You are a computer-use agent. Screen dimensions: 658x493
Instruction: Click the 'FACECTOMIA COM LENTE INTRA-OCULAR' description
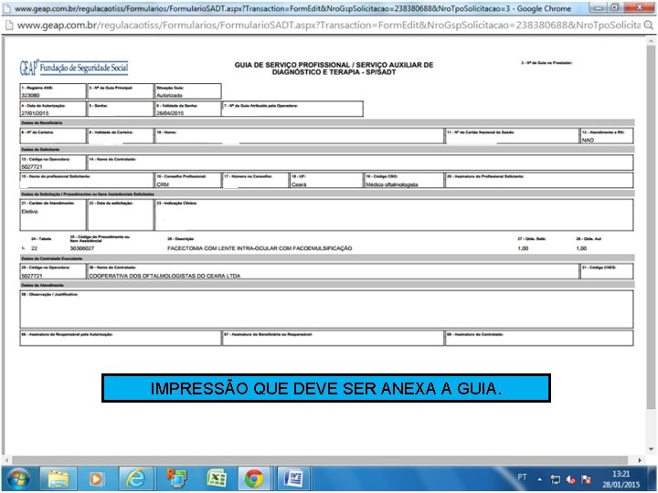tap(260, 248)
